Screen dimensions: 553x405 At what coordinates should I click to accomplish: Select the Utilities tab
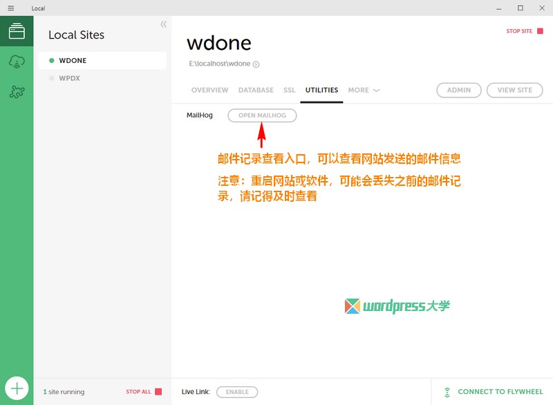coord(321,91)
